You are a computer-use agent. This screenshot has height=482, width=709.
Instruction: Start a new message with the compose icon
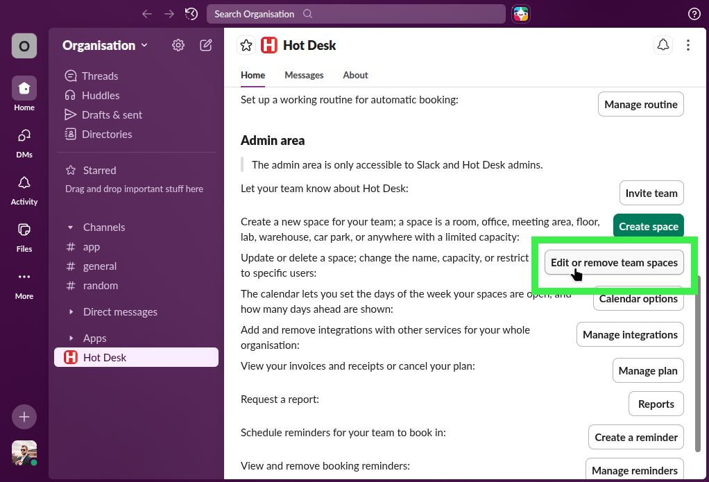pyautogui.click(x=205, y=44)
